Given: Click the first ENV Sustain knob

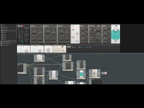Looking at the screenshot, I should pyautogui.click(x=83, y=40).
